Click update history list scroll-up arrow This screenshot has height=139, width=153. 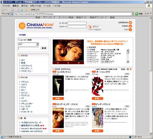[128, 50]
